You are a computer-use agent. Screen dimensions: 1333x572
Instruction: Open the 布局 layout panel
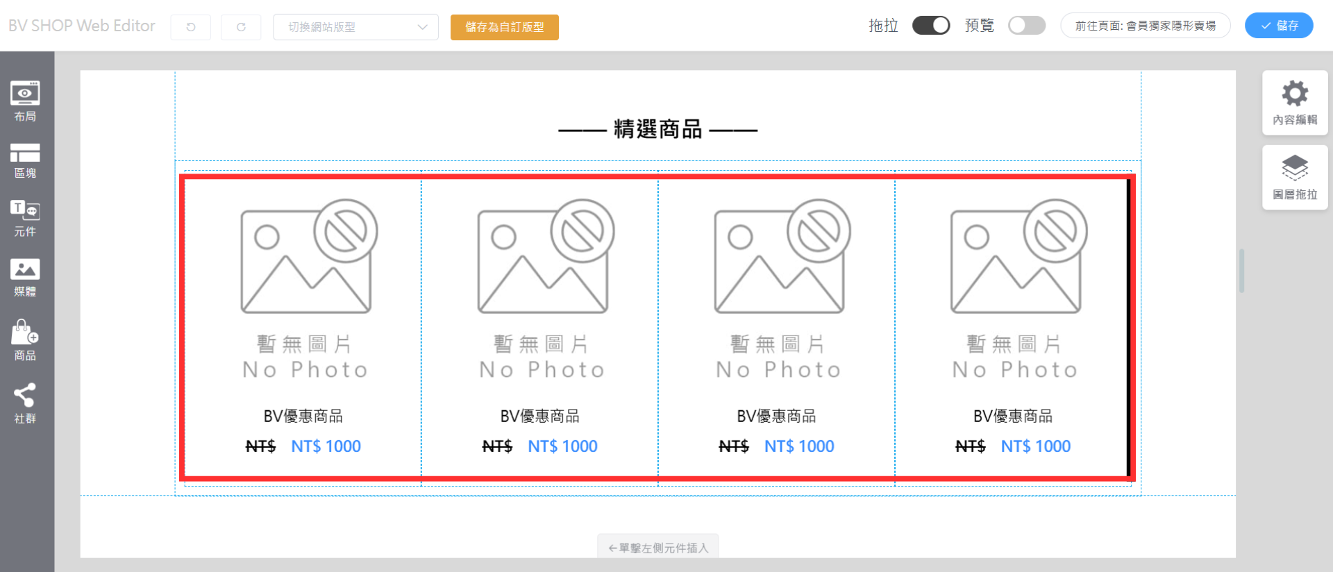(25, 101)
